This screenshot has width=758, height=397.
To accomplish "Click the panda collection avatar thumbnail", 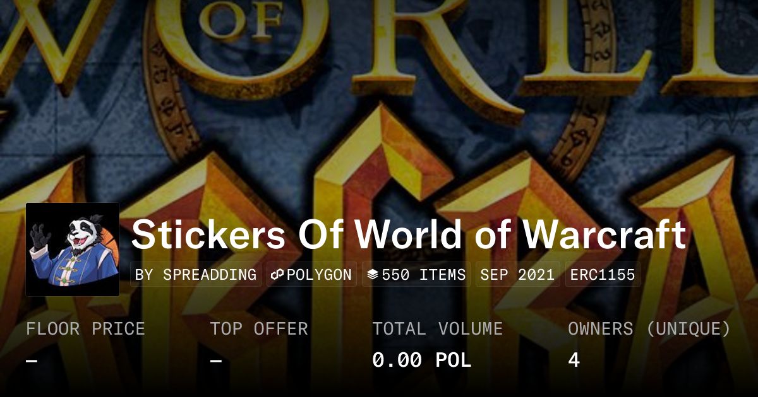I will 73,250.
